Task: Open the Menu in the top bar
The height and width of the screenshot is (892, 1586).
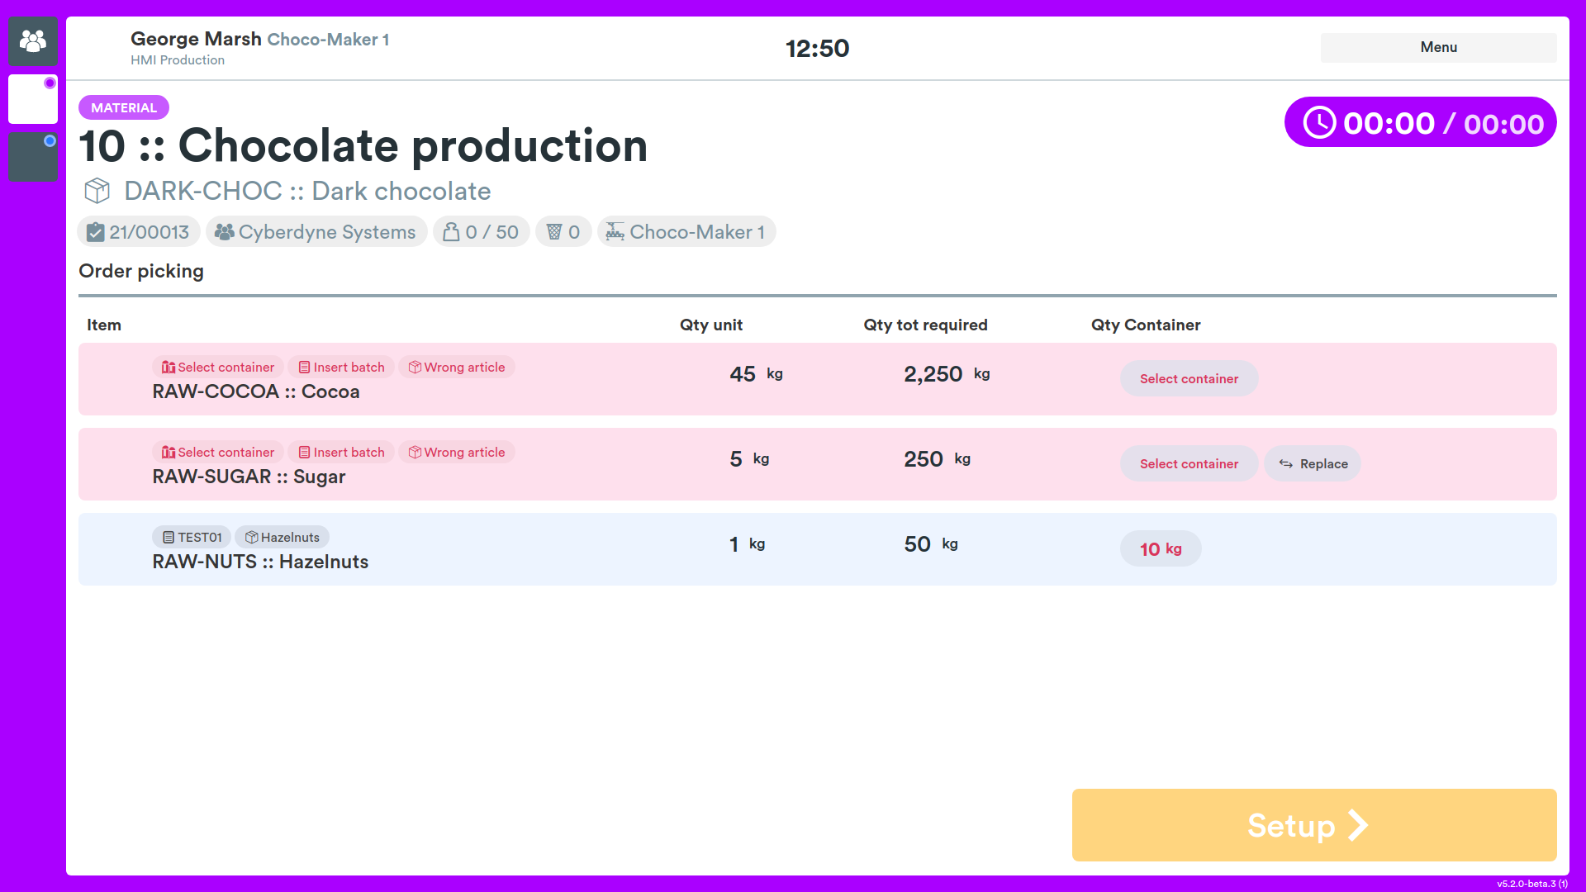Action: (x=1438, y=47)
